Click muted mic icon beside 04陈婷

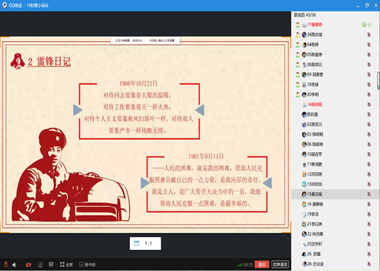pyautogui.click(x=369, y=44)
